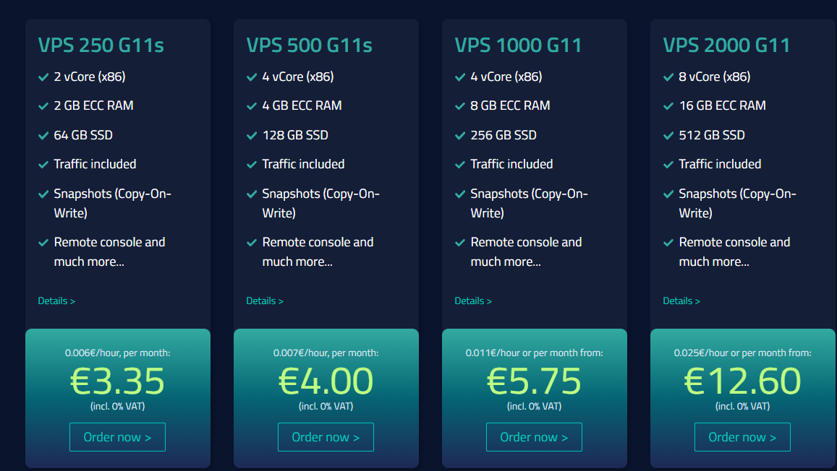
Task: Click checkmark next to 256 GB SSD
Action: (460, 136)
